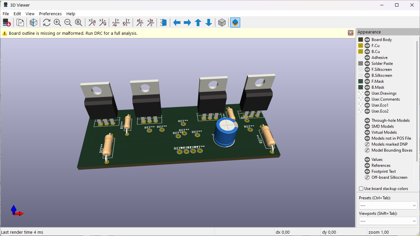Change the Board Body color swatch
The width and height of the screenshot is (420, 236).
coord(361,40)
